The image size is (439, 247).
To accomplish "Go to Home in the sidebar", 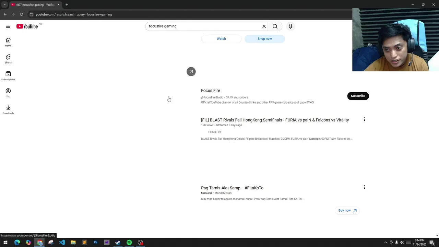I will [x=8, y=42].
